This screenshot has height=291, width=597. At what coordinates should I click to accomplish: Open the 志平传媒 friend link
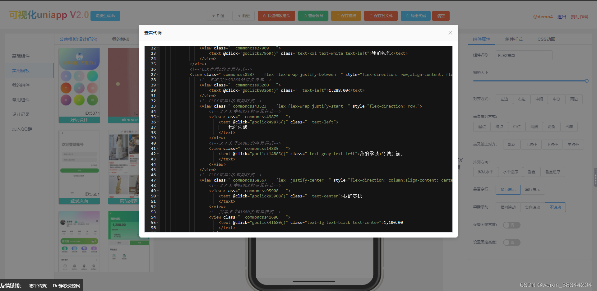(x=38, y=285)
